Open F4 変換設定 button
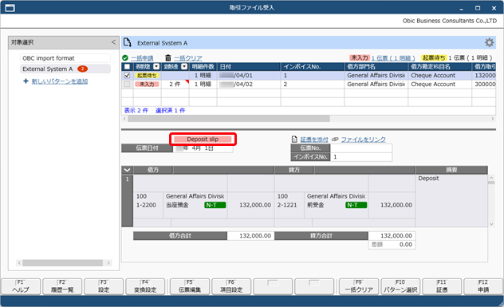The height and width of the screenshot is (307, 504). 145,286
